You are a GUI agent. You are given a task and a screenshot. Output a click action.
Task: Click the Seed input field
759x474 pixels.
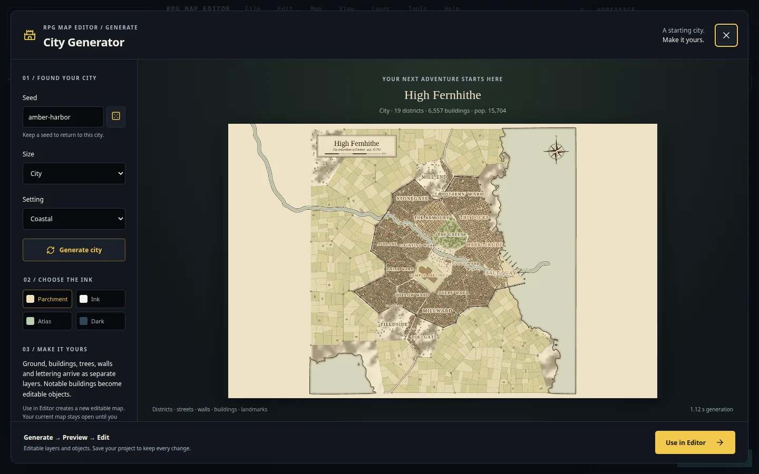coord(63,117)
